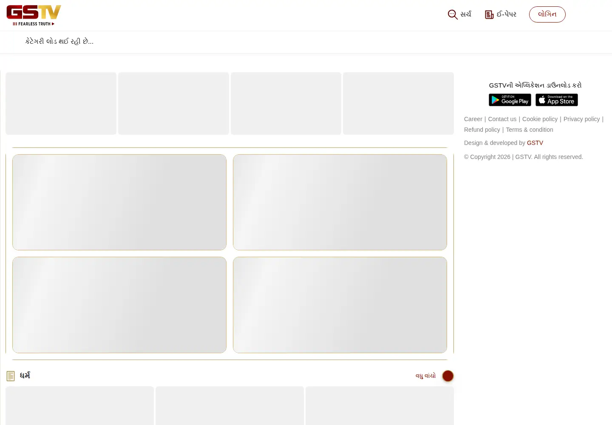Open the Terms & condition link

click(x=530, y=130)
